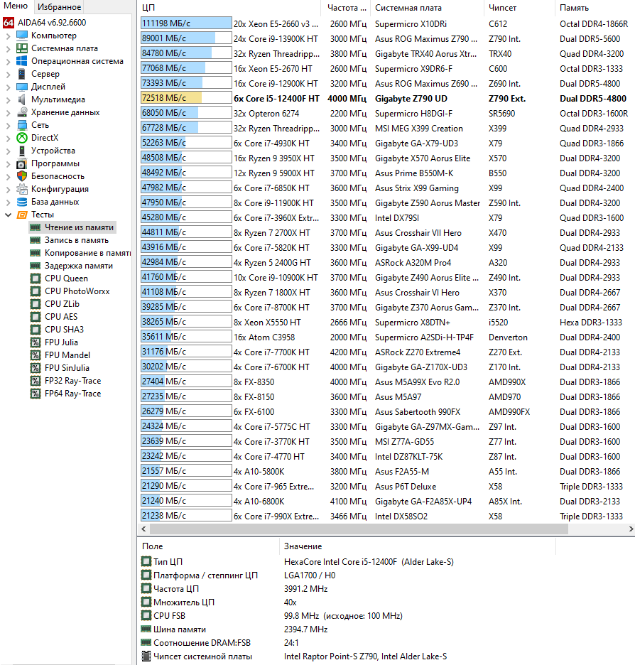The image size is (635, 665).
Task: Click the Задержка памяти RAM icon
Action: point(36,266)
